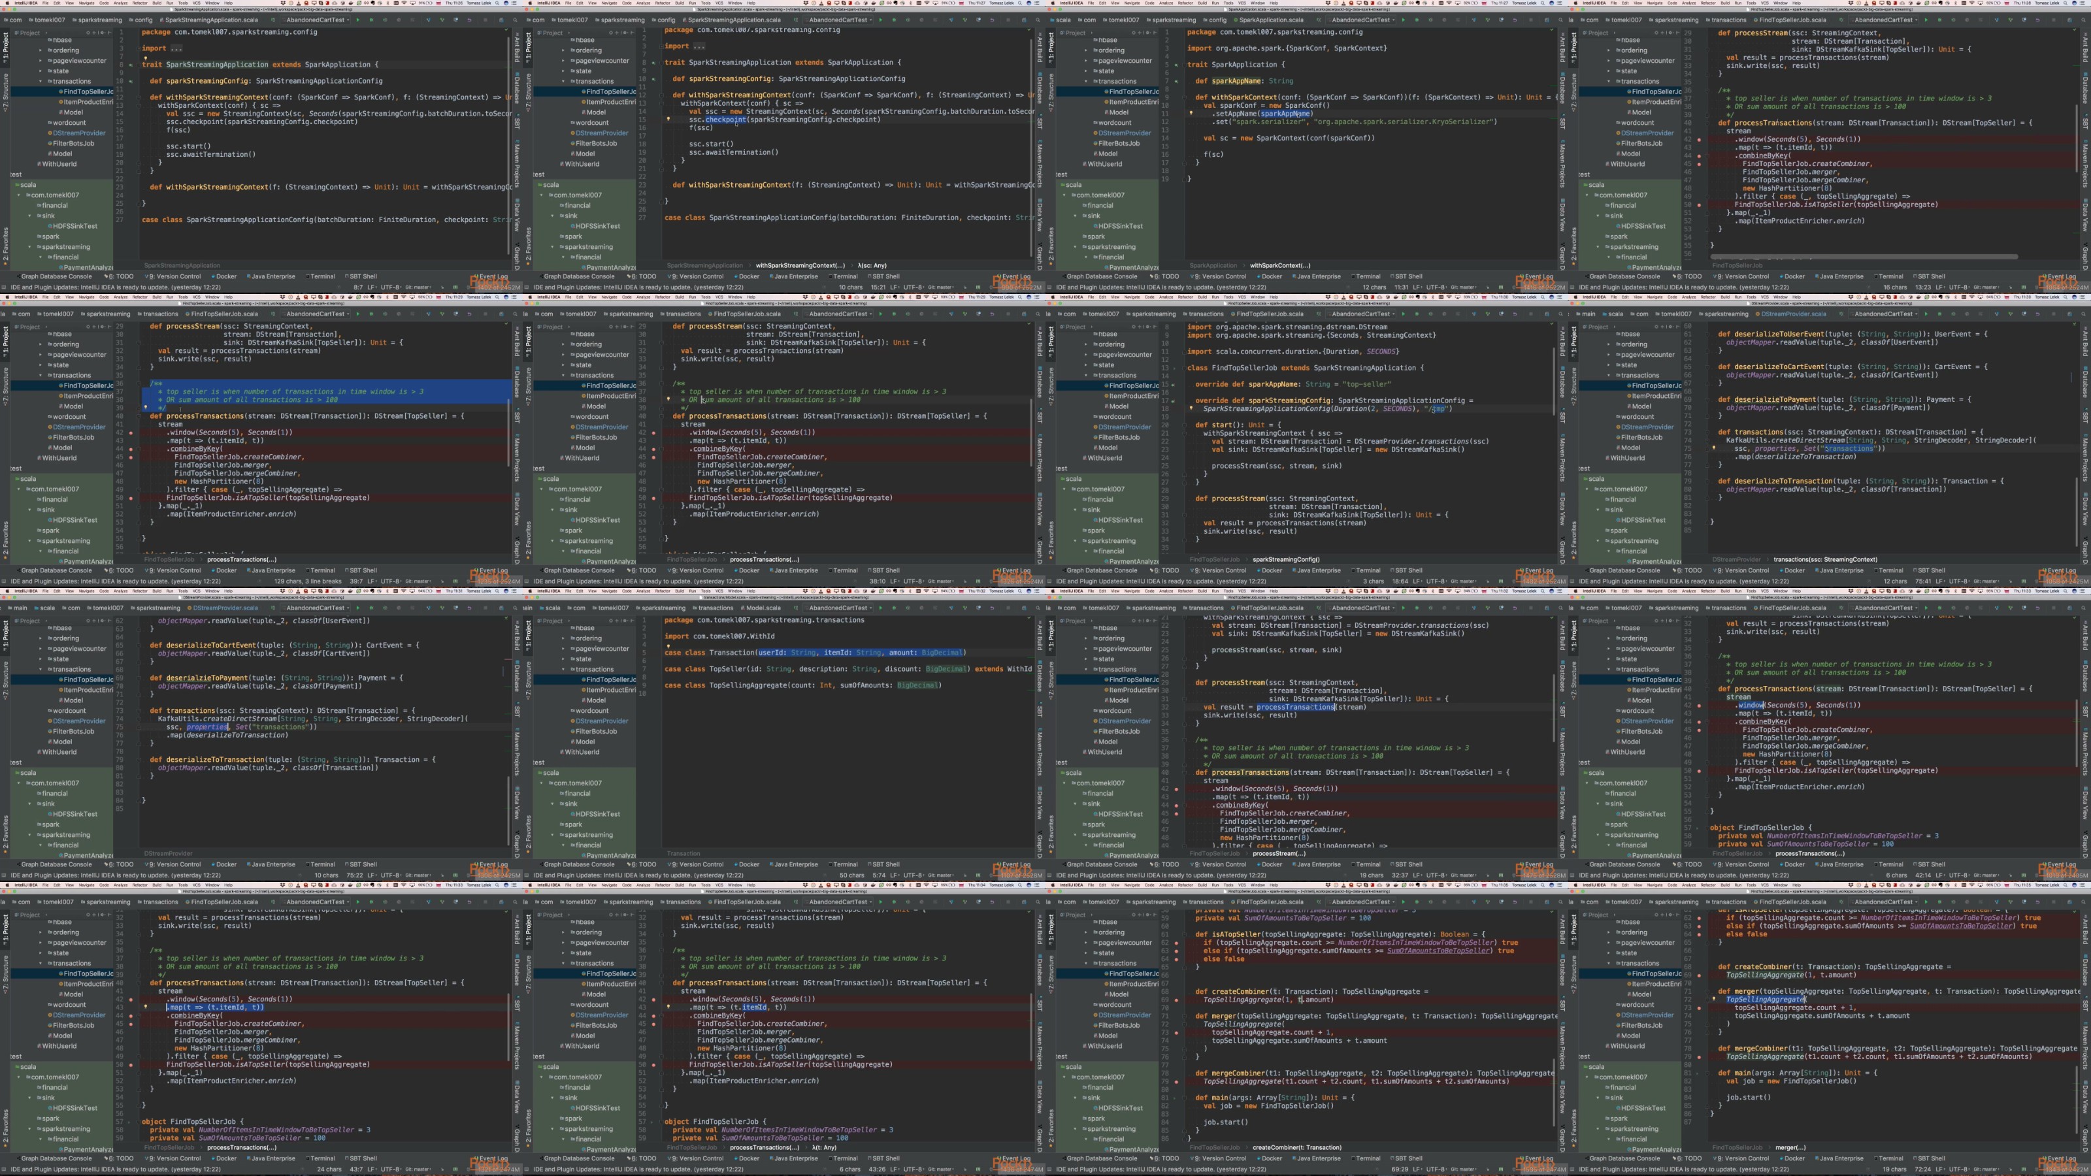2091x1176 pixels.
Task: Click Git: master status in Model.scala window
Action: pyautogui.click(x=940, y=875)
